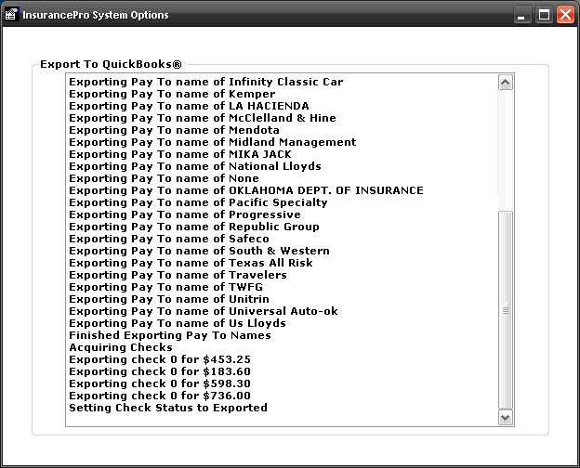
Task: Click the 'InsurancePro System Options' window title
Action: pos(96,15)
